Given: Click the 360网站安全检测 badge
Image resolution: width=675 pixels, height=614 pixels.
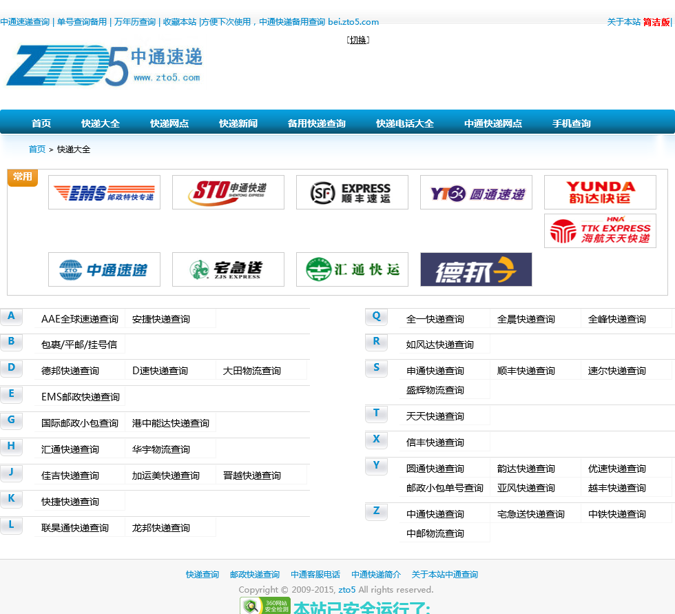Looking at the screenshot, I should (x=265, y=606).
